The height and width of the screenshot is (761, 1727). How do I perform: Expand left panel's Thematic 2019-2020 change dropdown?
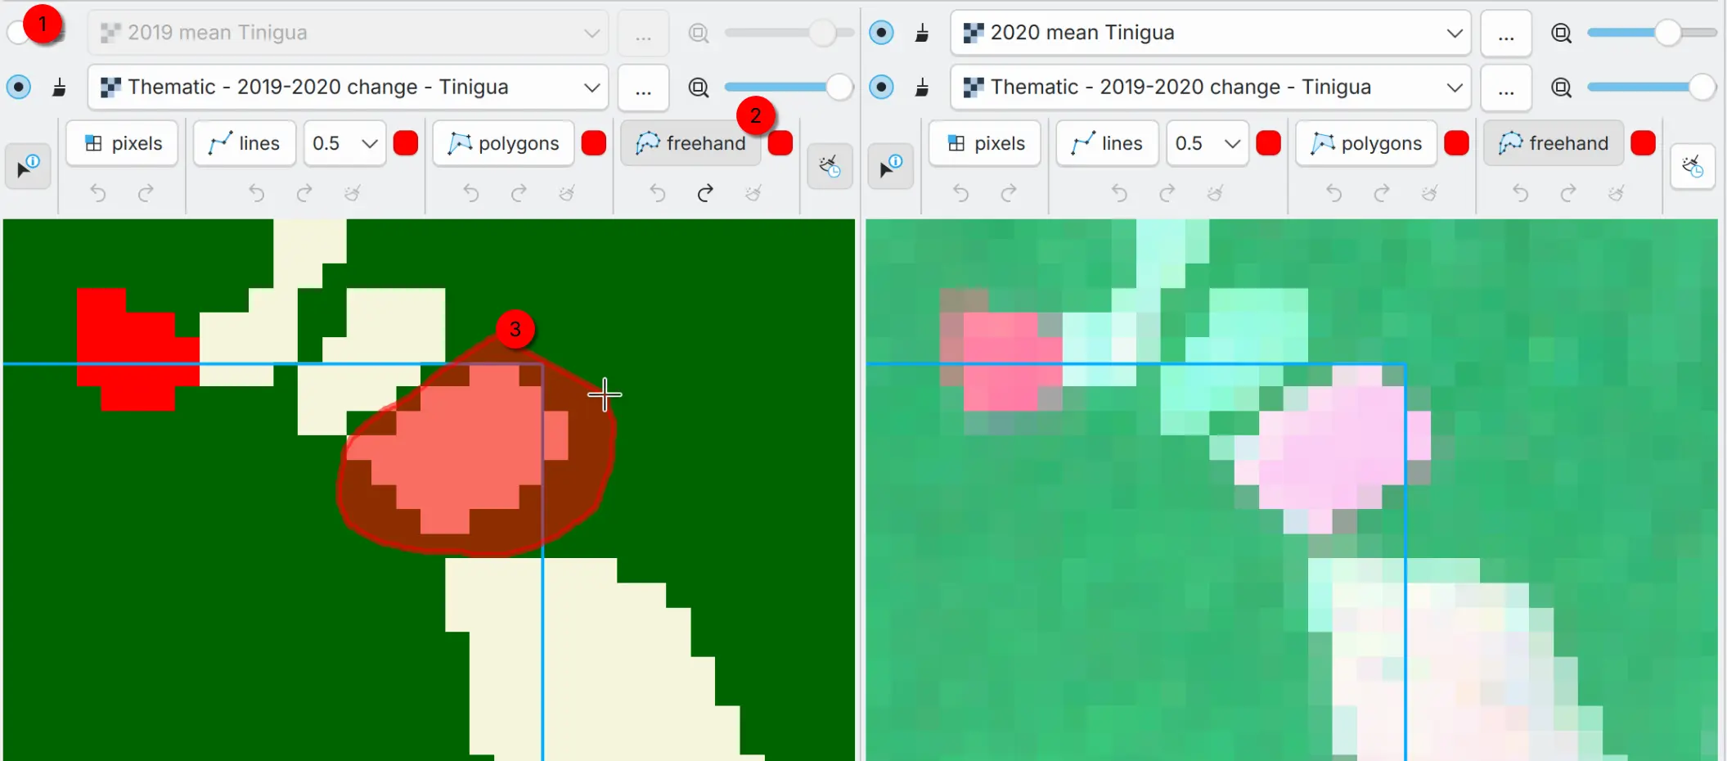tap(591, 88)
